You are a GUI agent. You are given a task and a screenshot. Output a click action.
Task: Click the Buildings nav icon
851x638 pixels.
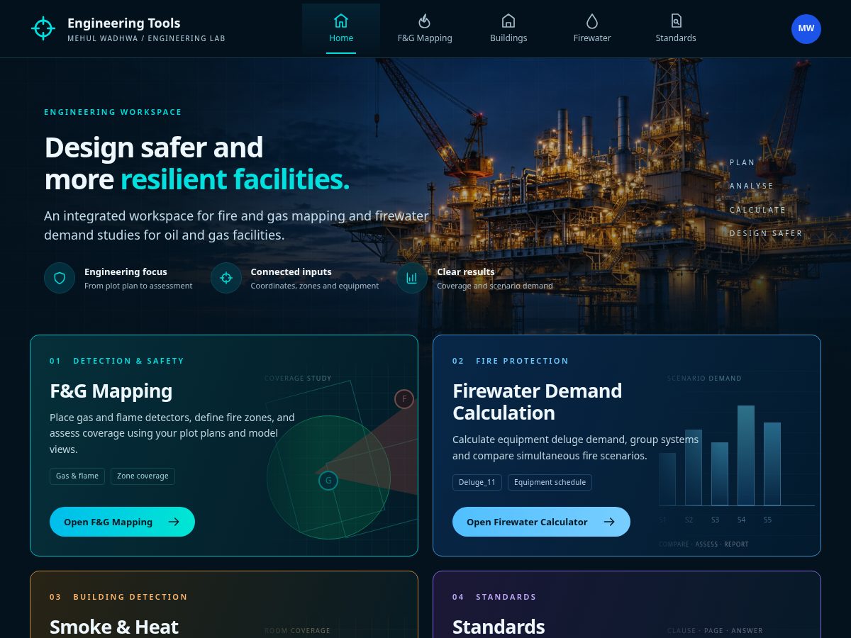pyautogui.click(x=508, y=21)
